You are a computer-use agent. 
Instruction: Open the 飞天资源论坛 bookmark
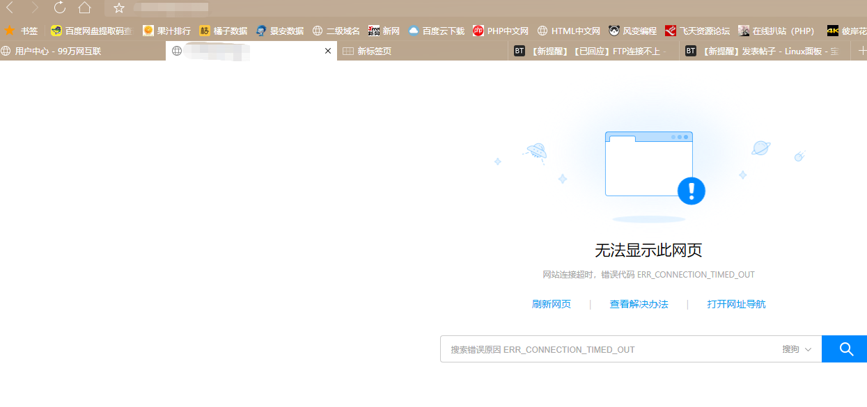coord(703,31)
